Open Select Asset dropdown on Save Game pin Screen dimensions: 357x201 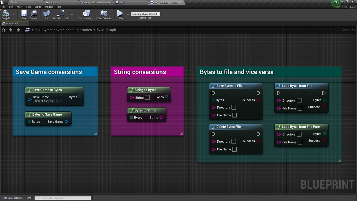pos(44,101)
